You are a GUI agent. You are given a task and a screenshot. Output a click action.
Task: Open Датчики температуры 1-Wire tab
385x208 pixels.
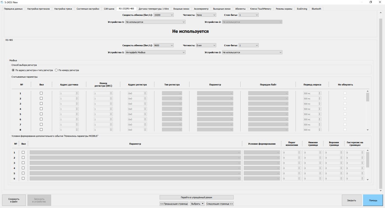153,9
